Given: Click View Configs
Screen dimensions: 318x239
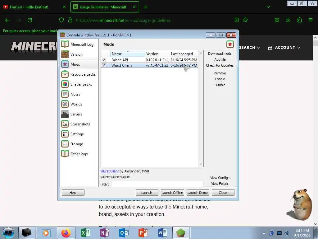Looking at the screenshot, I should click(220, 178).
